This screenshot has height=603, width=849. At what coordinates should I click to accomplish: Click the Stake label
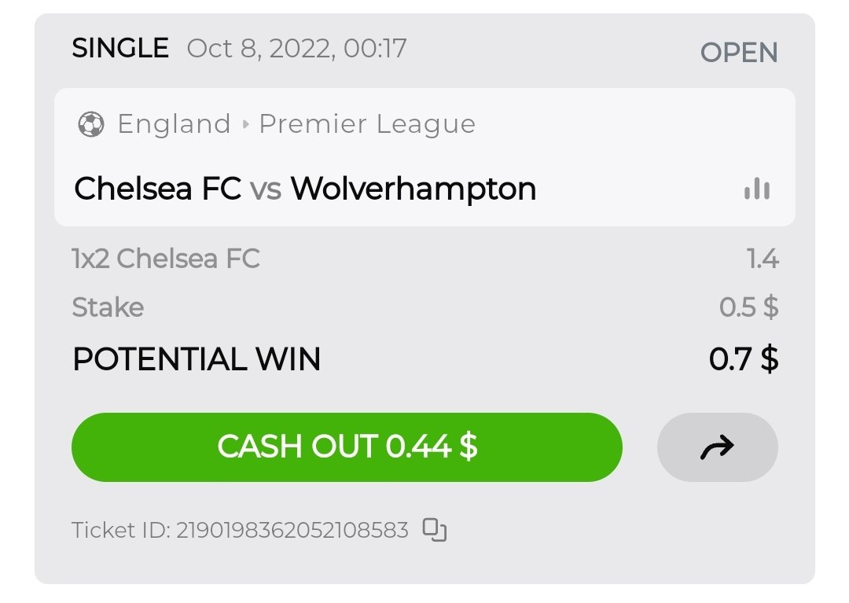point(108,307)
